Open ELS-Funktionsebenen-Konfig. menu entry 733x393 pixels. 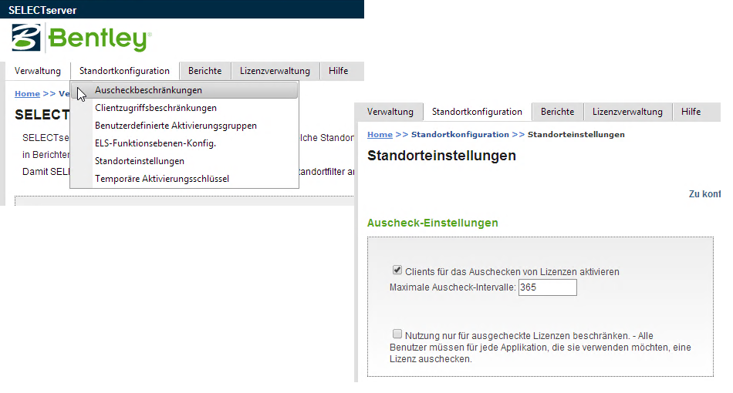tap(184, 143)
